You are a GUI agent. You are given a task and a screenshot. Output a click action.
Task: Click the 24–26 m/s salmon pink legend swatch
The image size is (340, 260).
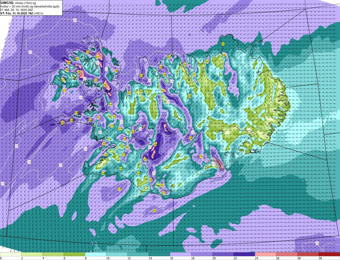click(266, 254)
